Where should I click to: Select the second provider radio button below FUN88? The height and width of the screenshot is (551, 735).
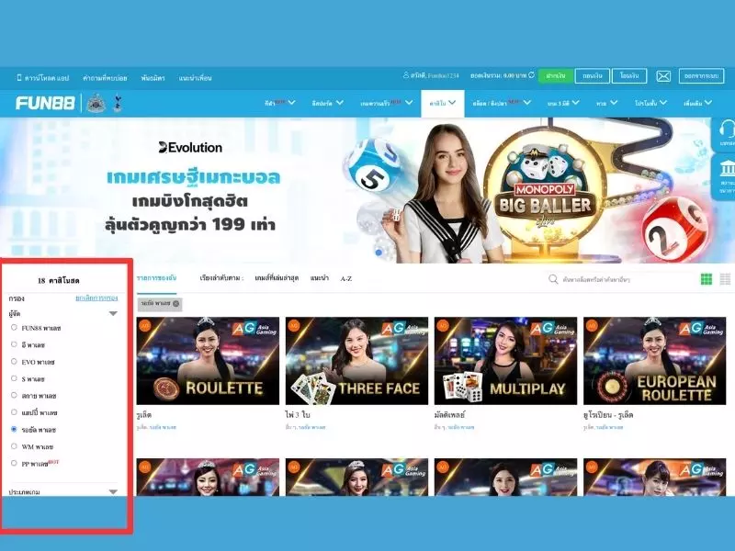[14, 344]
